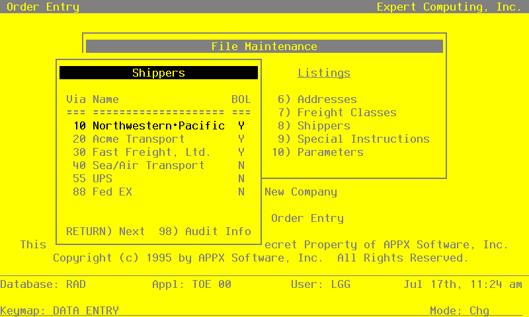The height and width of the screenshot is (317, 529).
Task: Click Via code 20
Action: pyautogui.click(x=79, y=139)
